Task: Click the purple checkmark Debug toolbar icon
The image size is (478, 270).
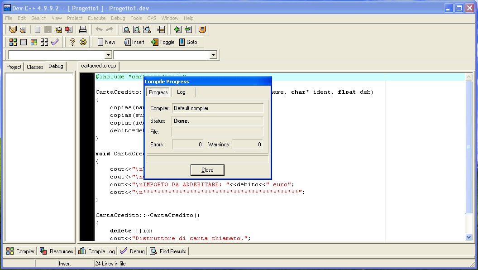Action: coord(55,42)
